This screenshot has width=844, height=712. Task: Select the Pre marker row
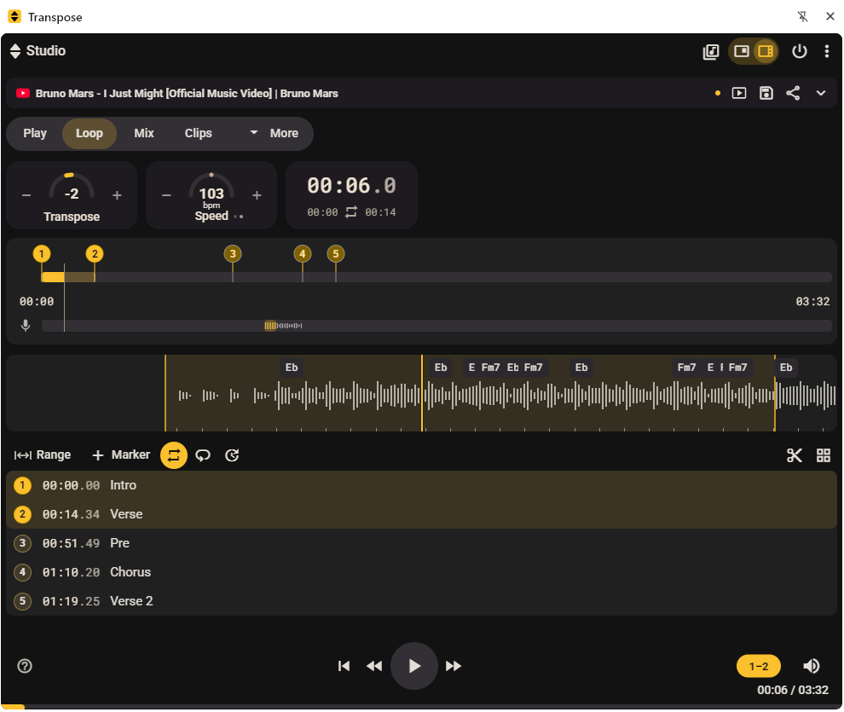421,543
